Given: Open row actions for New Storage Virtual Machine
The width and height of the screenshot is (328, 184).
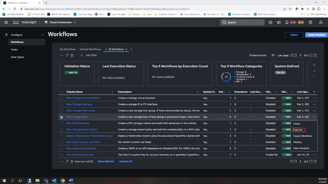Looking at the screenshot, I should (x=314, y=98).
